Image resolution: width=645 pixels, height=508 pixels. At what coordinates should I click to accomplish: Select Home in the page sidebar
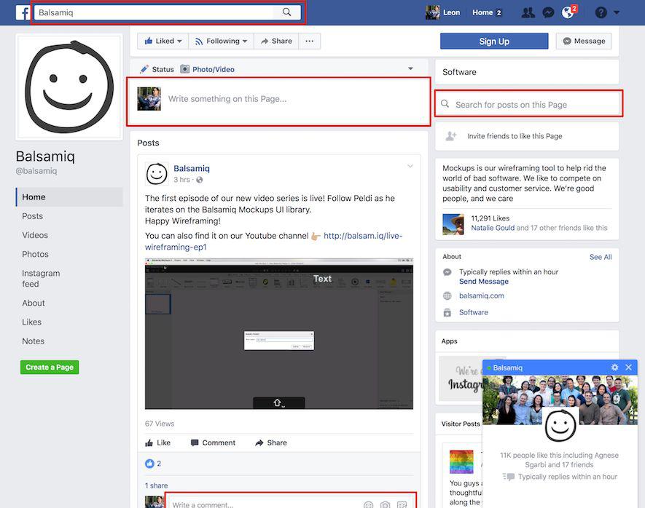tap(69, 197)
